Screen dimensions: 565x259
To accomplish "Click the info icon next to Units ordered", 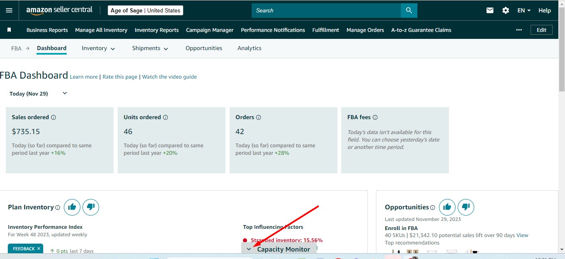I will 165,117.
